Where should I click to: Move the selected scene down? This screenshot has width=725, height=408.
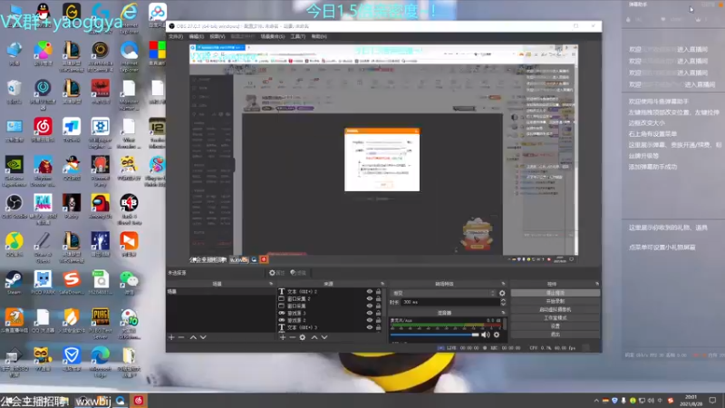(x=203, y=337)
